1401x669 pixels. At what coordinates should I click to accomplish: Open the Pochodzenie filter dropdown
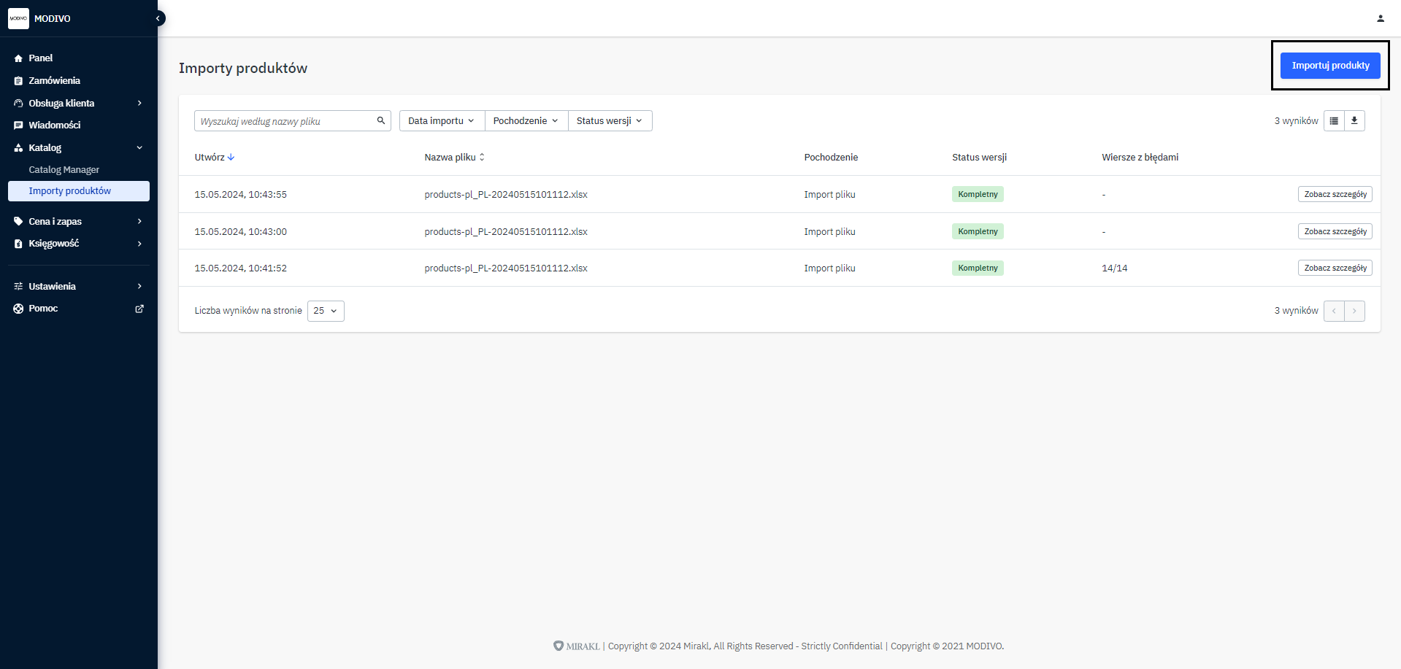(526, 120)
